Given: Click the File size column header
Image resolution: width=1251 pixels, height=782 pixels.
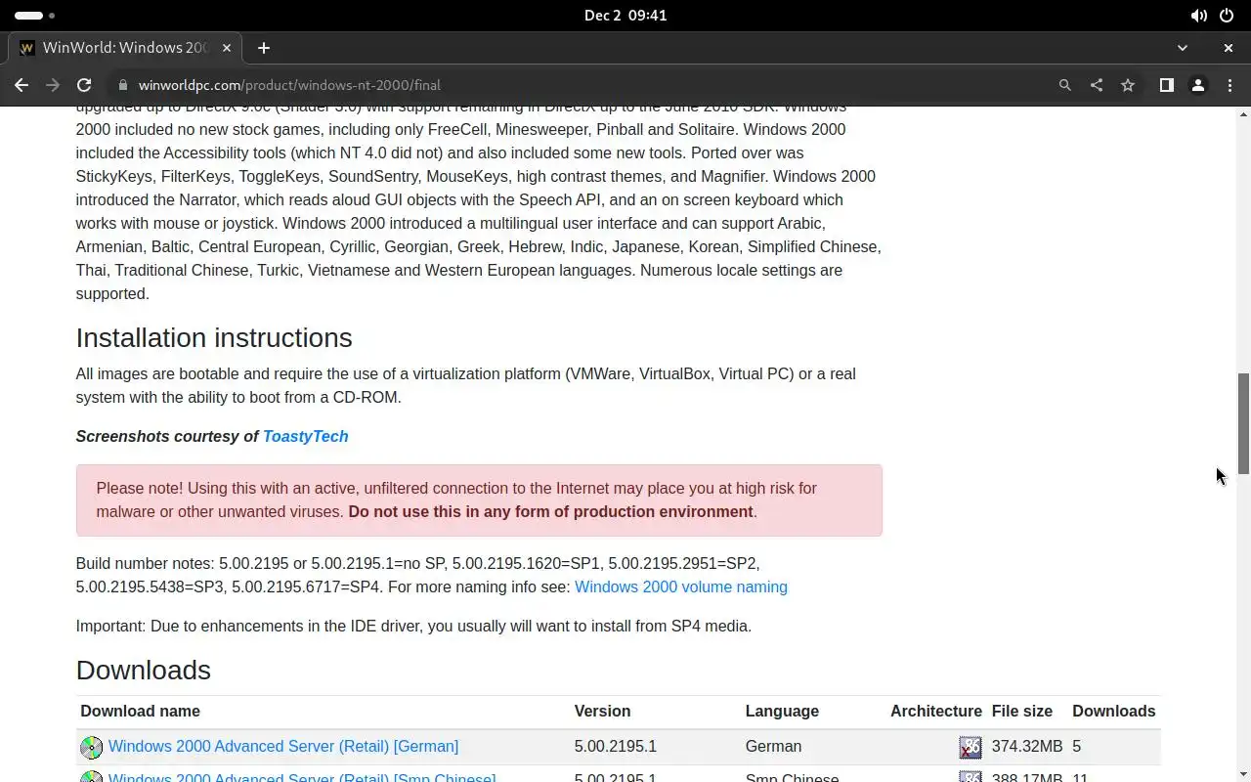Looking at the screenshot, I should [x=1022, y=711].
